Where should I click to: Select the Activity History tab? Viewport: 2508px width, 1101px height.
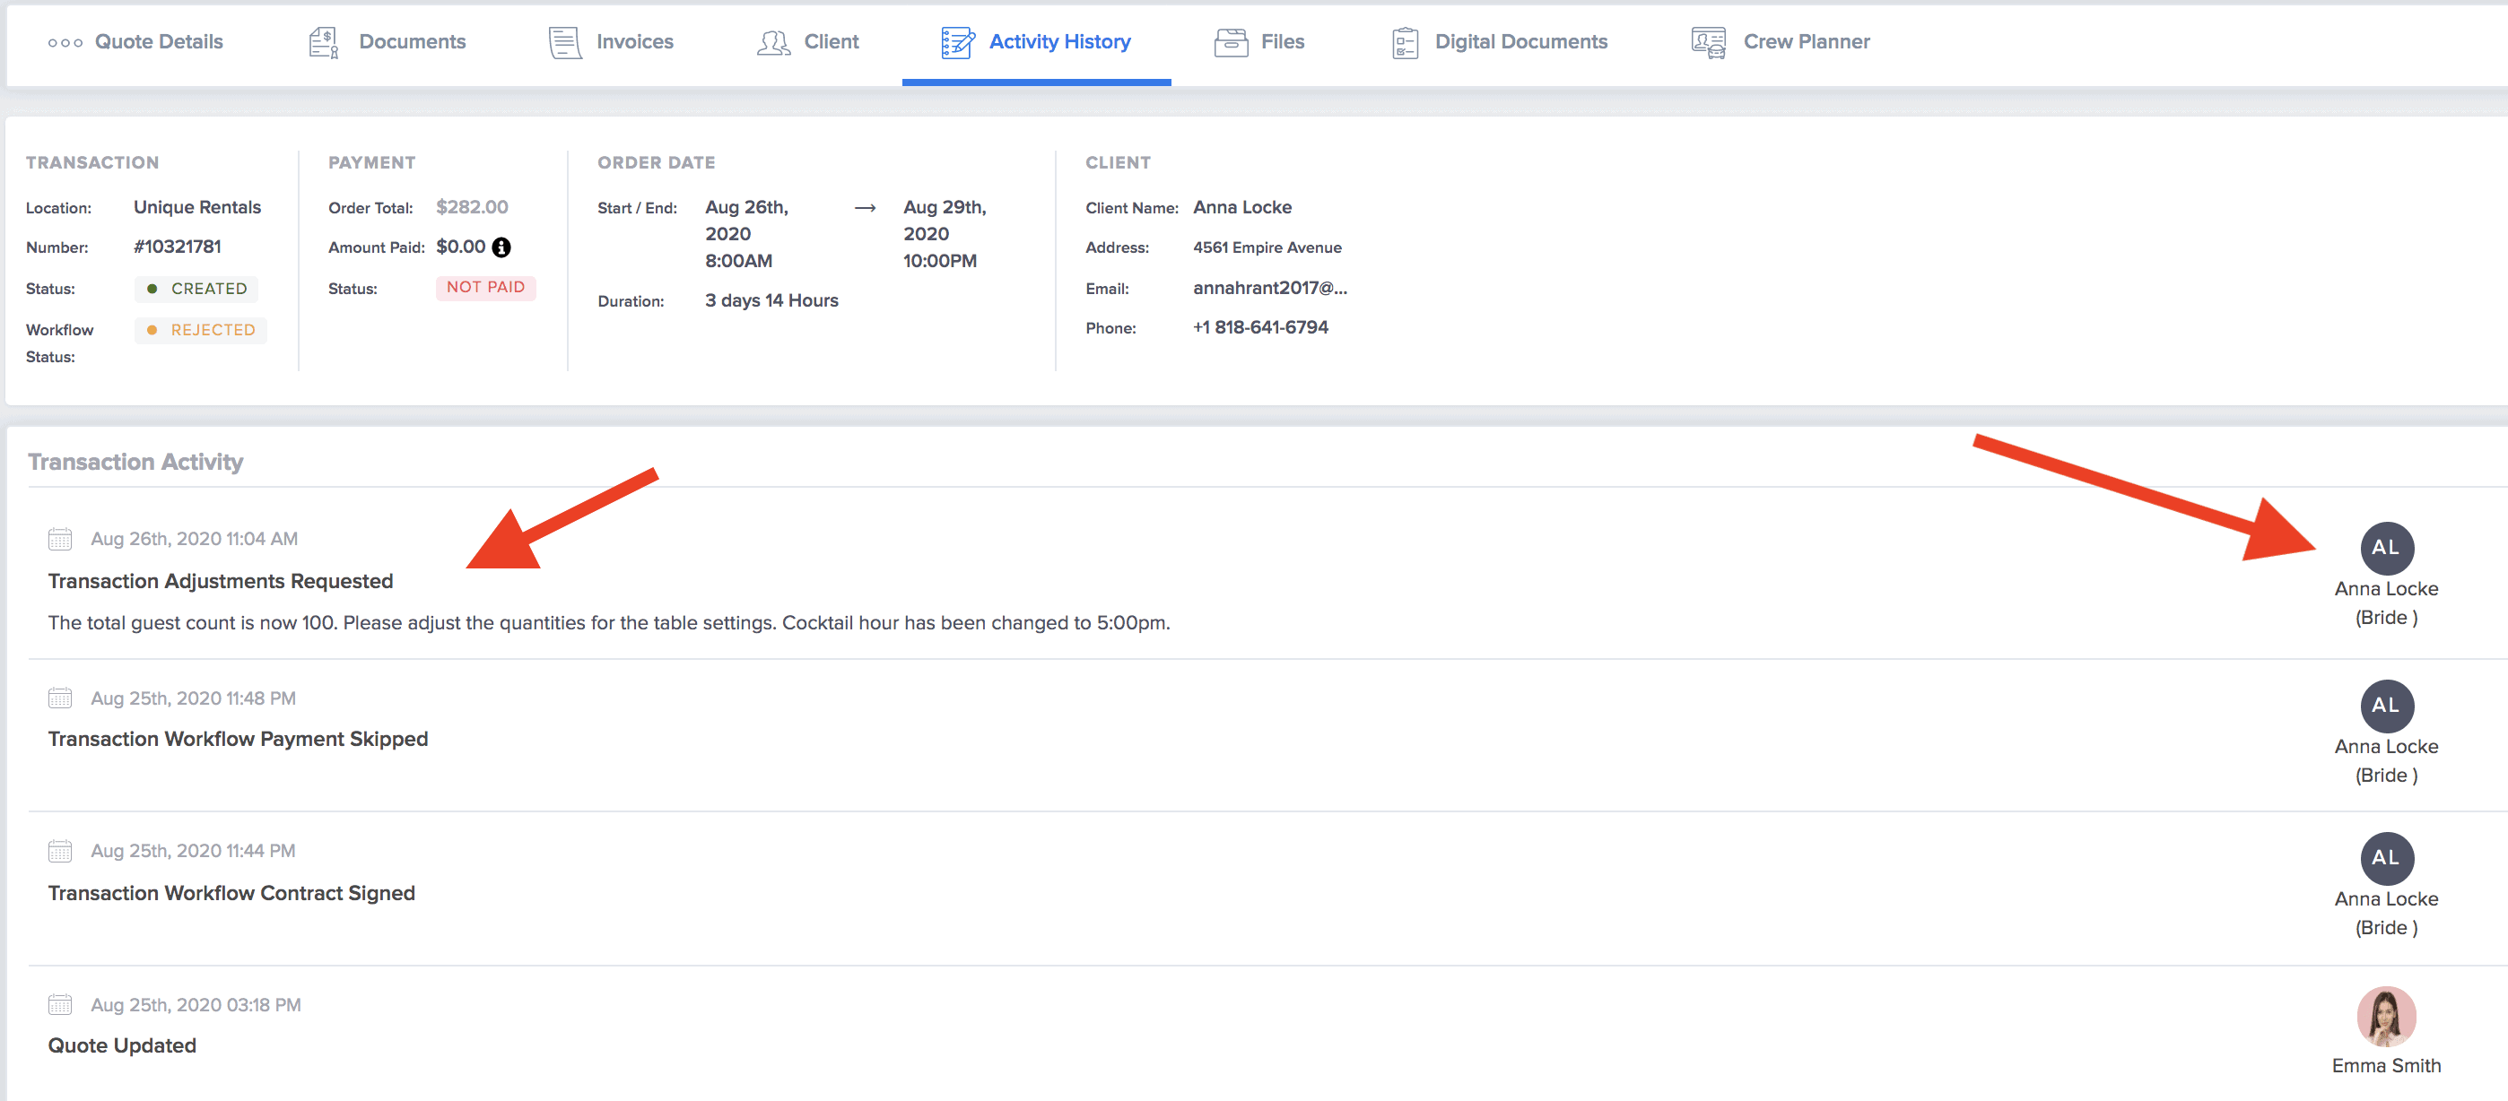1036,42
